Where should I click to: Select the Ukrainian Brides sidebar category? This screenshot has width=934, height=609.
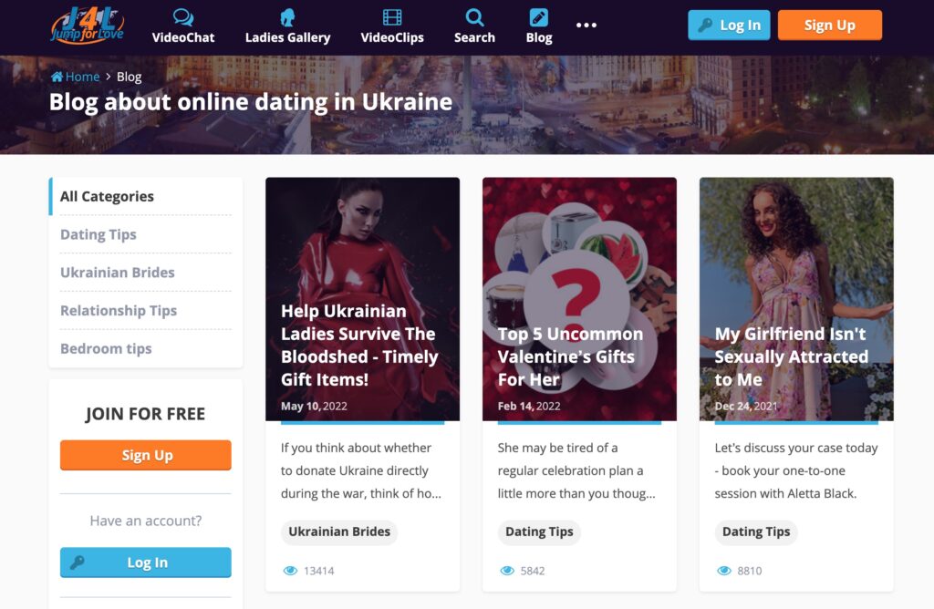coord(118,273)
